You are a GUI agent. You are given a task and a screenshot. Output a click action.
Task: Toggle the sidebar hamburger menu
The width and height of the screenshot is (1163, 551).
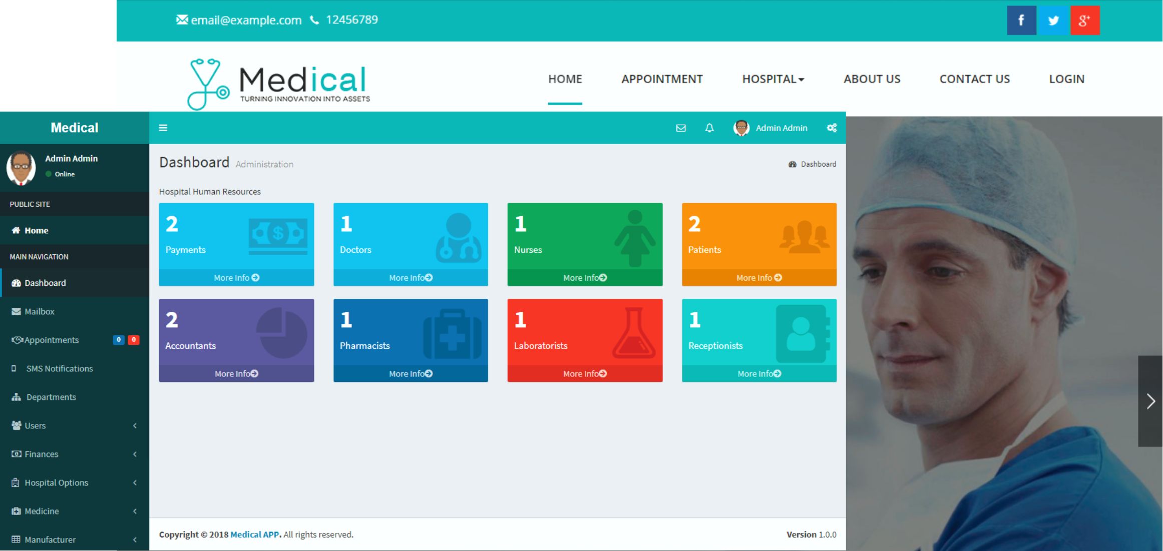(163, 128)
